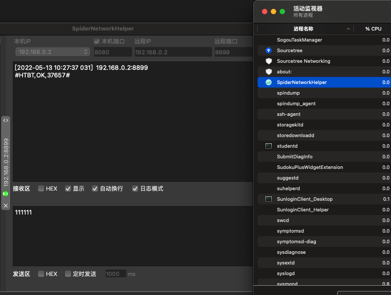Click the Sourcetree app icon in process list
Viewport: 391px width, 295px height.
click(269, 50)
